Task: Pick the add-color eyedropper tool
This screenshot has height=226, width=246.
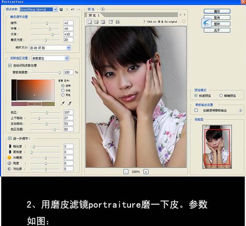Action: 63,104
